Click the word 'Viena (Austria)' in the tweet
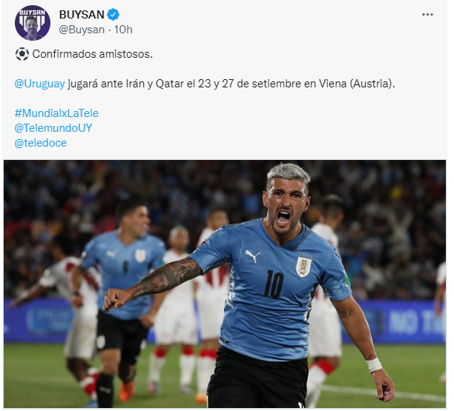 [x=357, y=84]
